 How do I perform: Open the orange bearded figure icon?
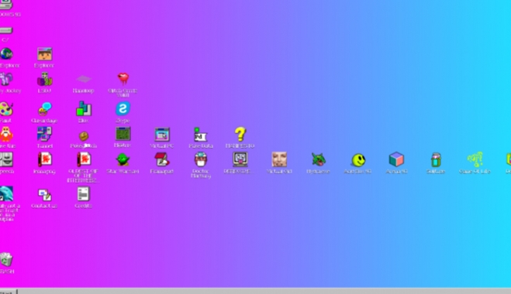[6, 135]
